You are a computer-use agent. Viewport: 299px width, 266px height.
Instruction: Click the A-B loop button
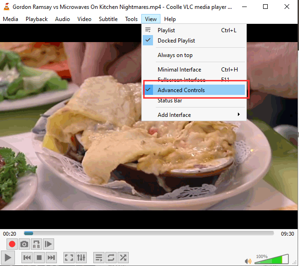point(36,244)
